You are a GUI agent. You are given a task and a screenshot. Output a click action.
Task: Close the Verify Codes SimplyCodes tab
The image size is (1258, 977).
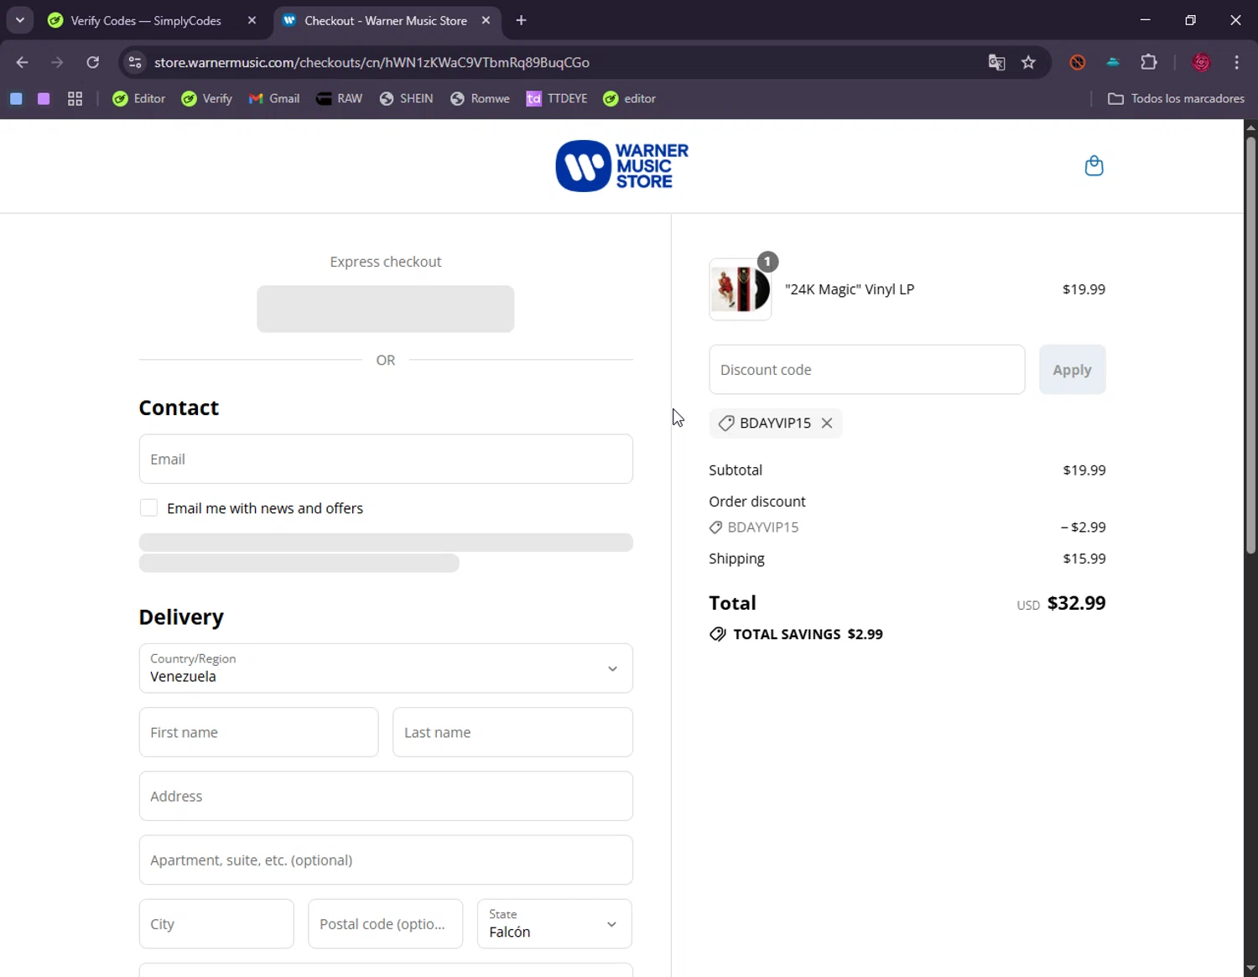pos(252,20)
